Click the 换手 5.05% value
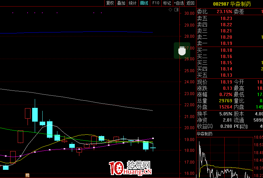This screenshot has width=263, height=178. point(226,114)
